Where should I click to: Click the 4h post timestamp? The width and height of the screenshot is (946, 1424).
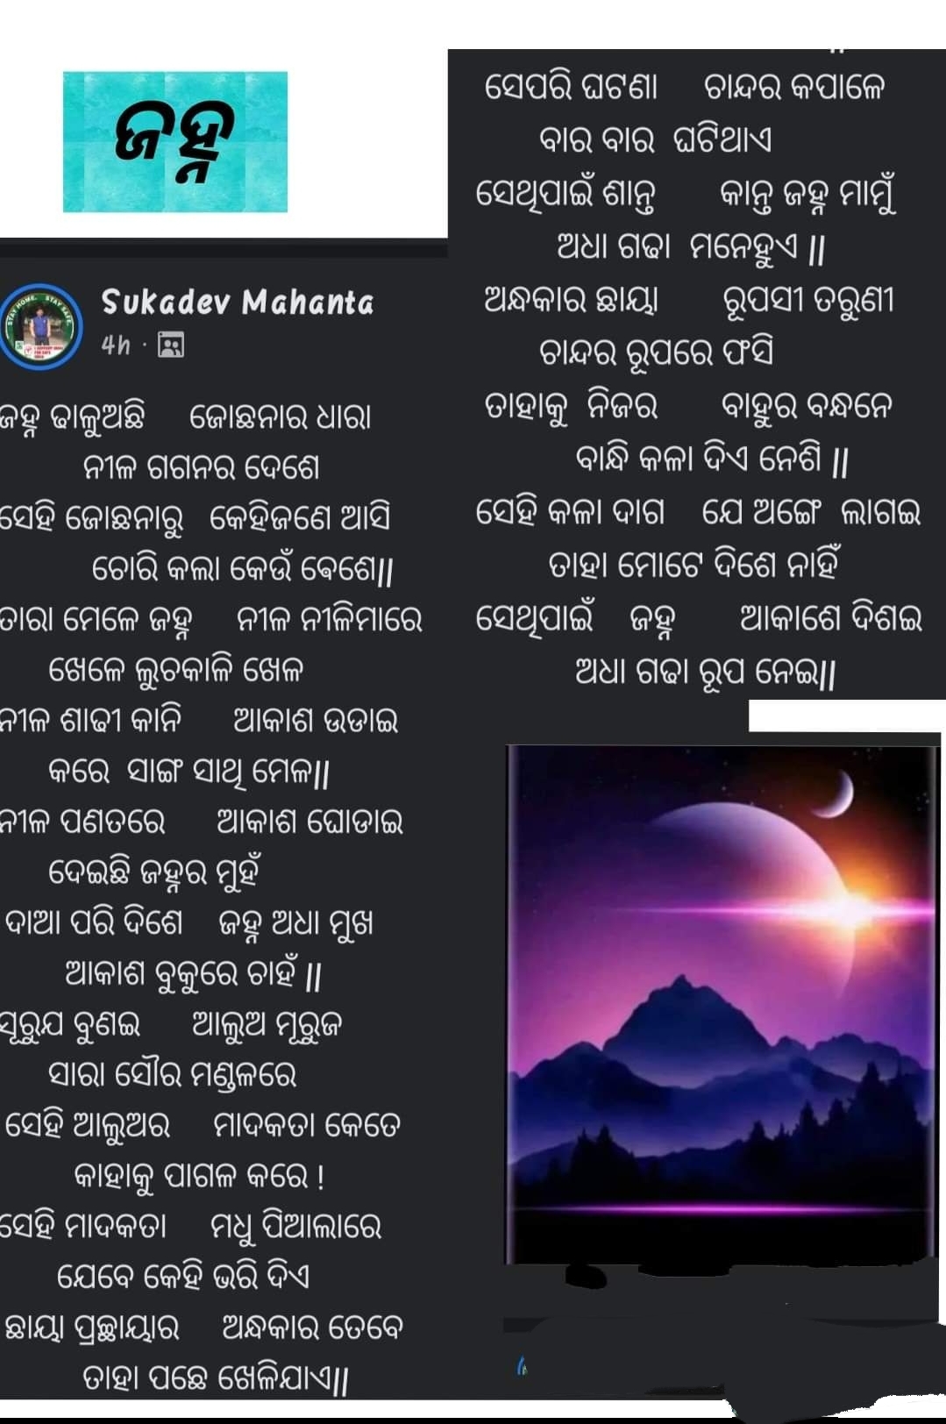pyautogui.click(x=115, y=345)
